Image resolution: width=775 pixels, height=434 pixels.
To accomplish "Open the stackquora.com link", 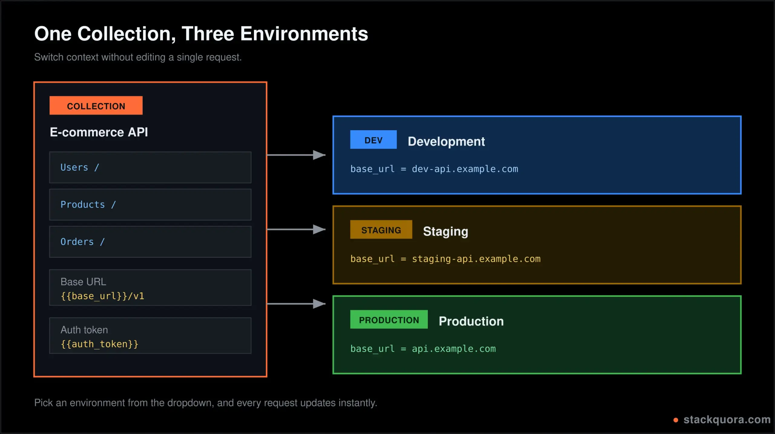I will 727,420.
